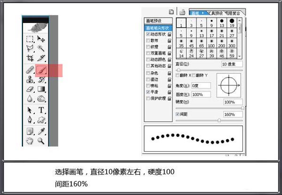Viewport: 282px width, 195px height.
Task: Check the 翻转 Y checkbox
Action: coord(194,75)
